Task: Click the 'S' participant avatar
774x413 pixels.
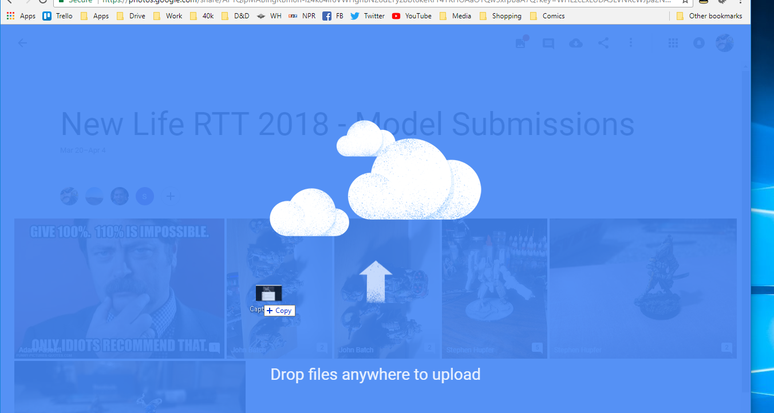Action: pyautogui.click(x=145, y=196)
